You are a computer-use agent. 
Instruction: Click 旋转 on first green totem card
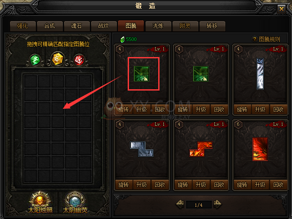(x=124, y=109)
